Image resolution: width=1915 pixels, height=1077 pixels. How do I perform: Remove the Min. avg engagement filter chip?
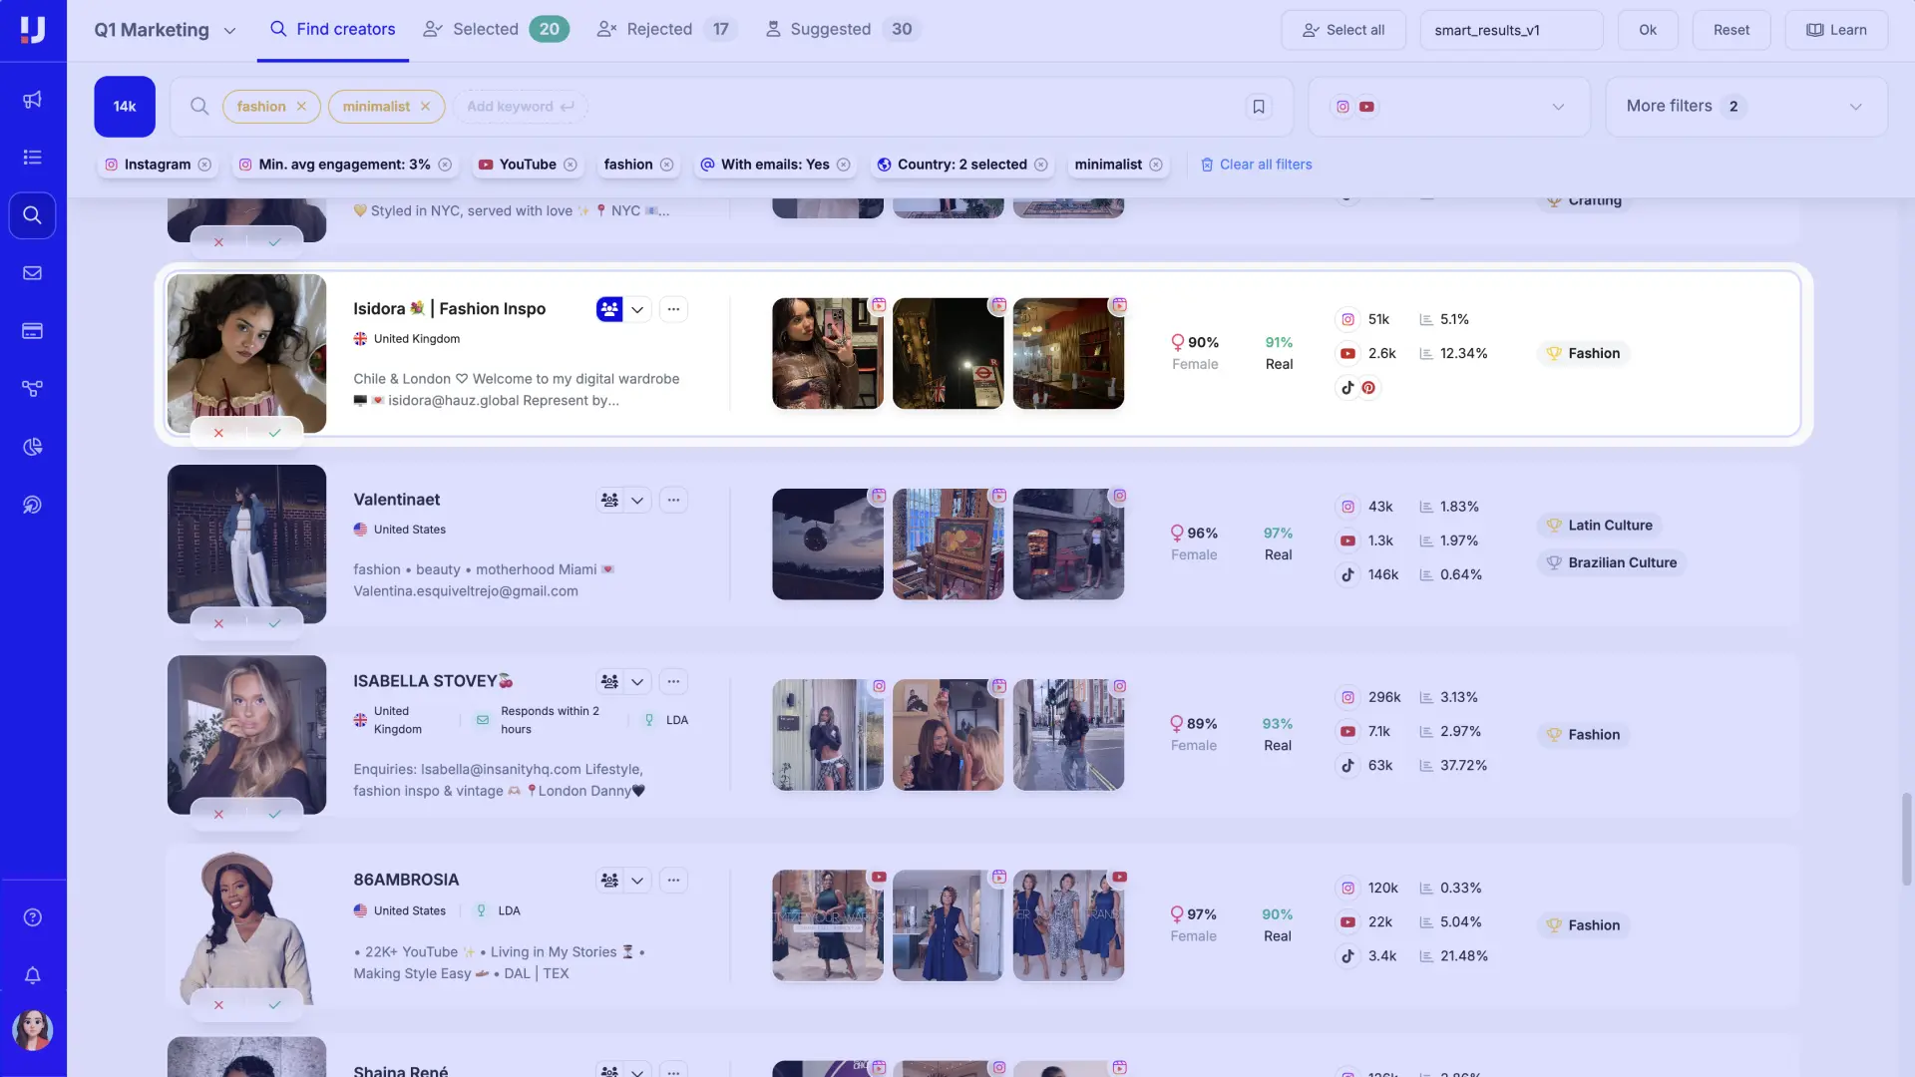pos(445,165)
